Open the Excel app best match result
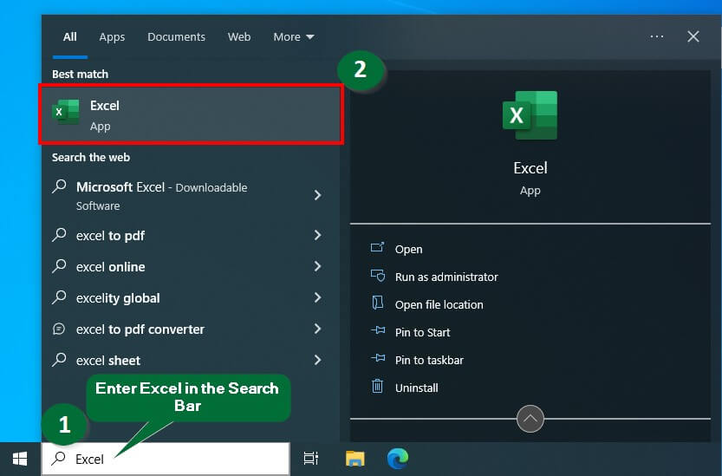This screenshot has width=722, height=476. (x=191, y=114)
